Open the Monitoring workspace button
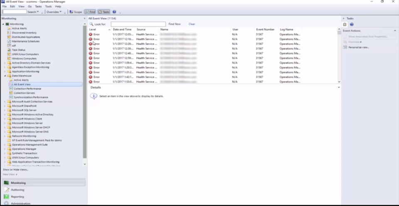The width and height of the screenshot is (399, 206). (44, 183)
